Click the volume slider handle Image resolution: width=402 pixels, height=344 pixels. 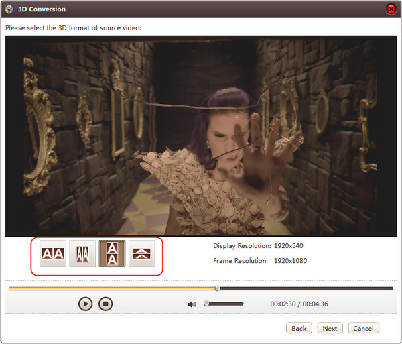(206, 304)
